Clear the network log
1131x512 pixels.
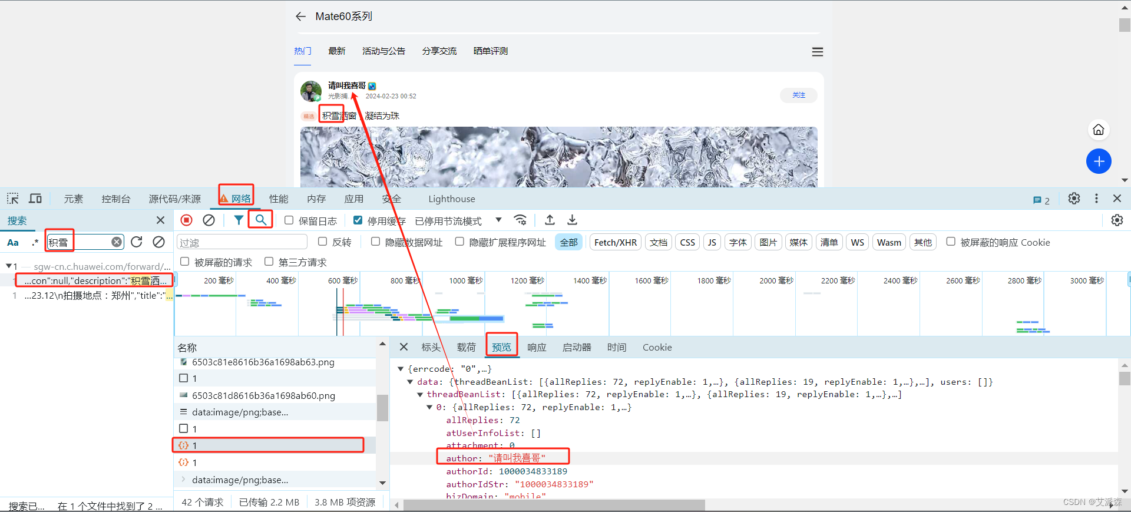coord(209,220)
